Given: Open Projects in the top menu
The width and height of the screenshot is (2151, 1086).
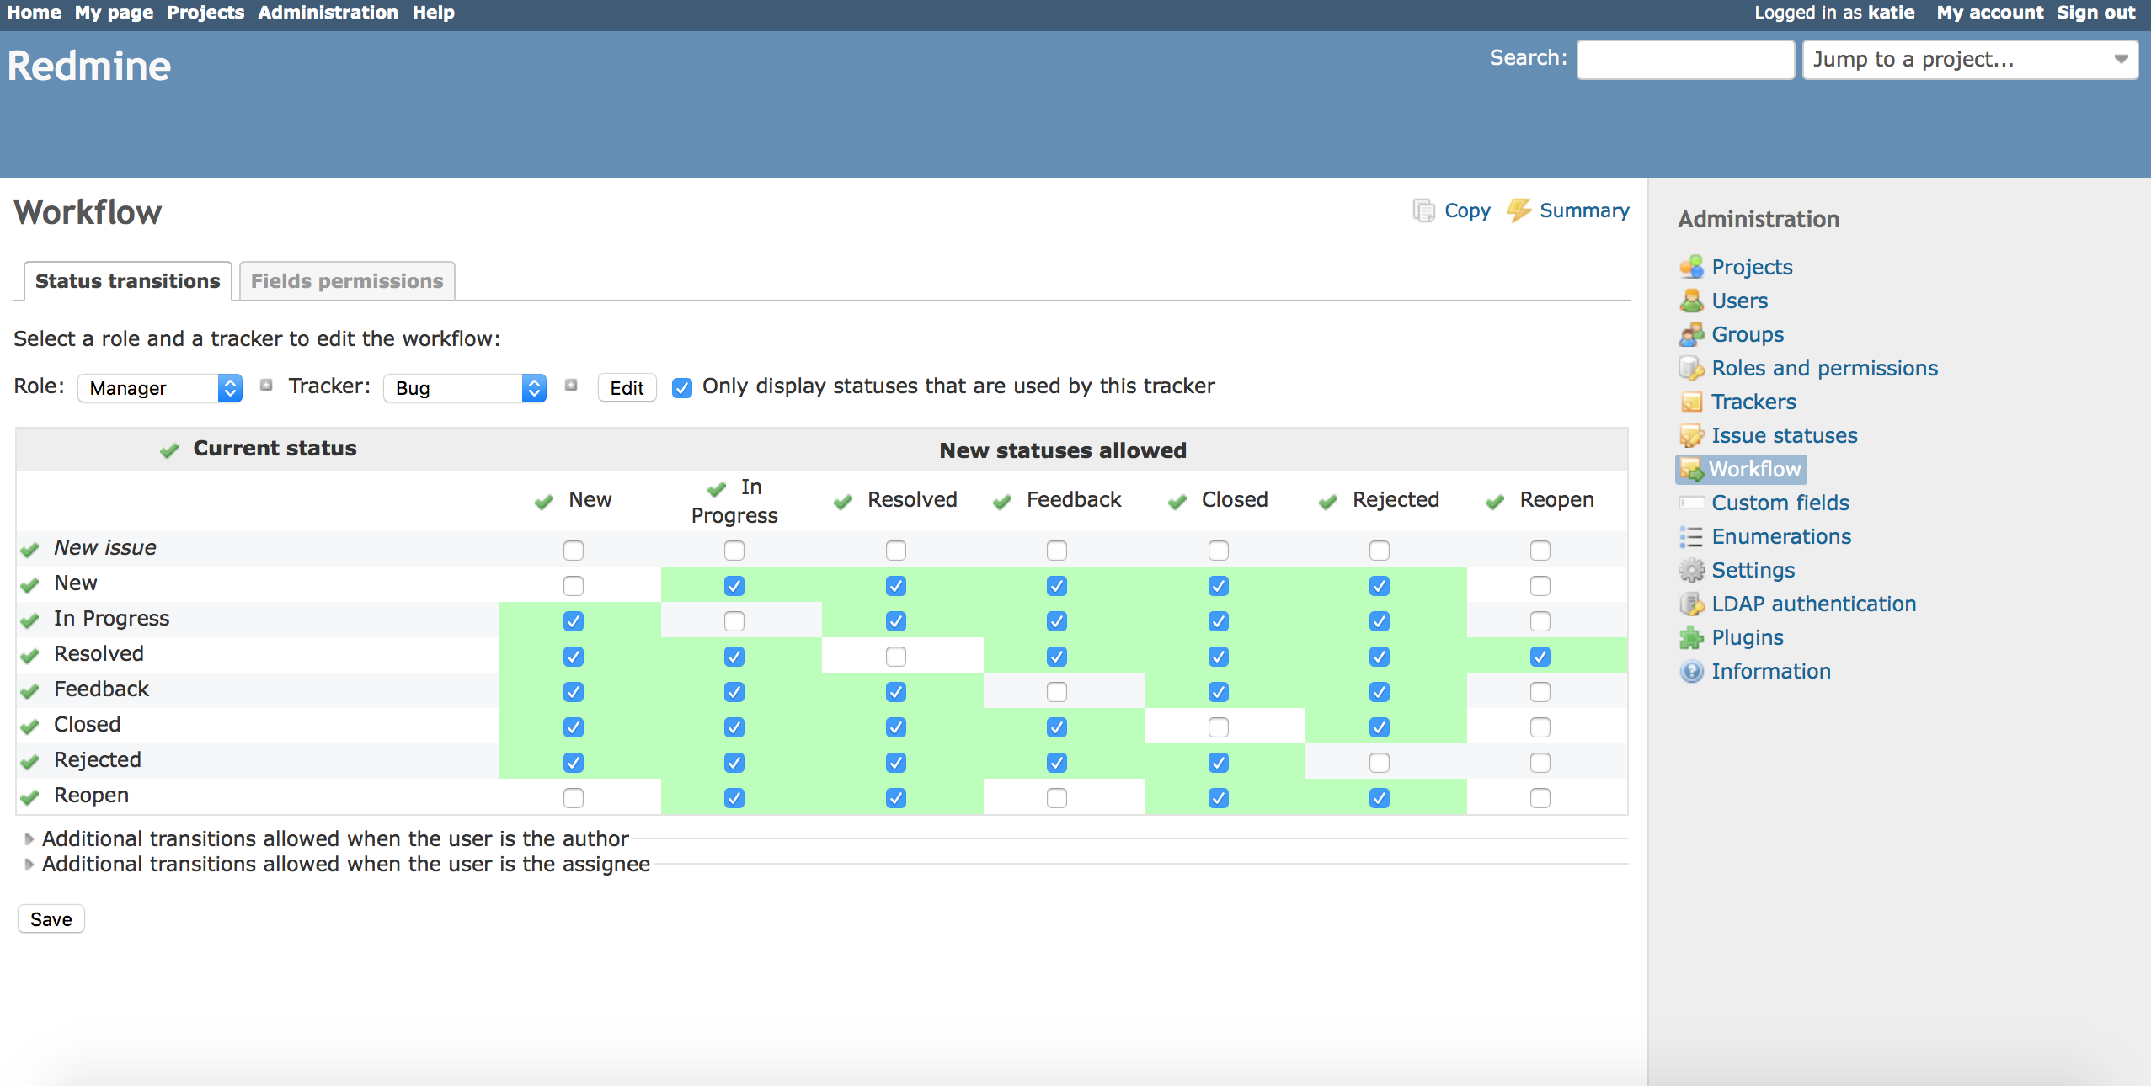Looking at the screenshot, I should 205,13.
